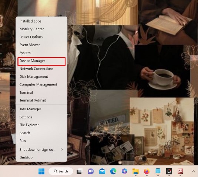
Task: Open File Explorer folder icon on taskbar
Action: 135,171
